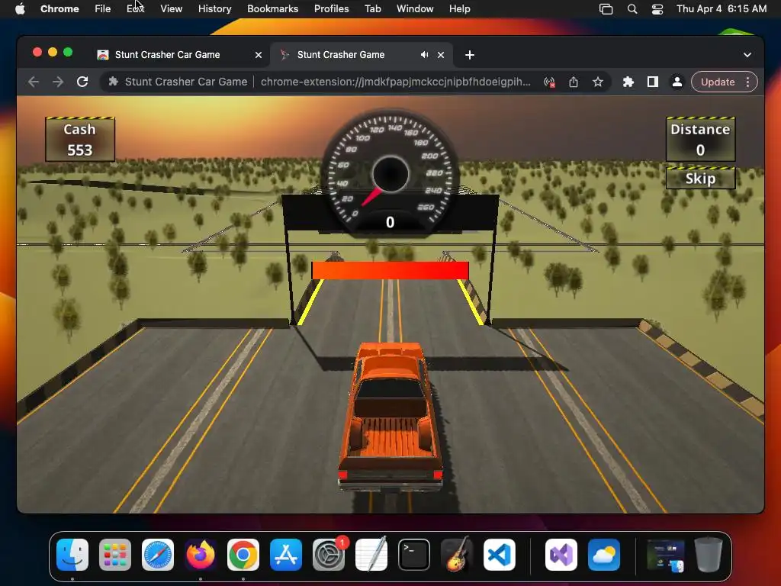The height and width of the screenshot is (586, 781).
Task: Open the Extensions puzzle icon
Action: (628, 82)
